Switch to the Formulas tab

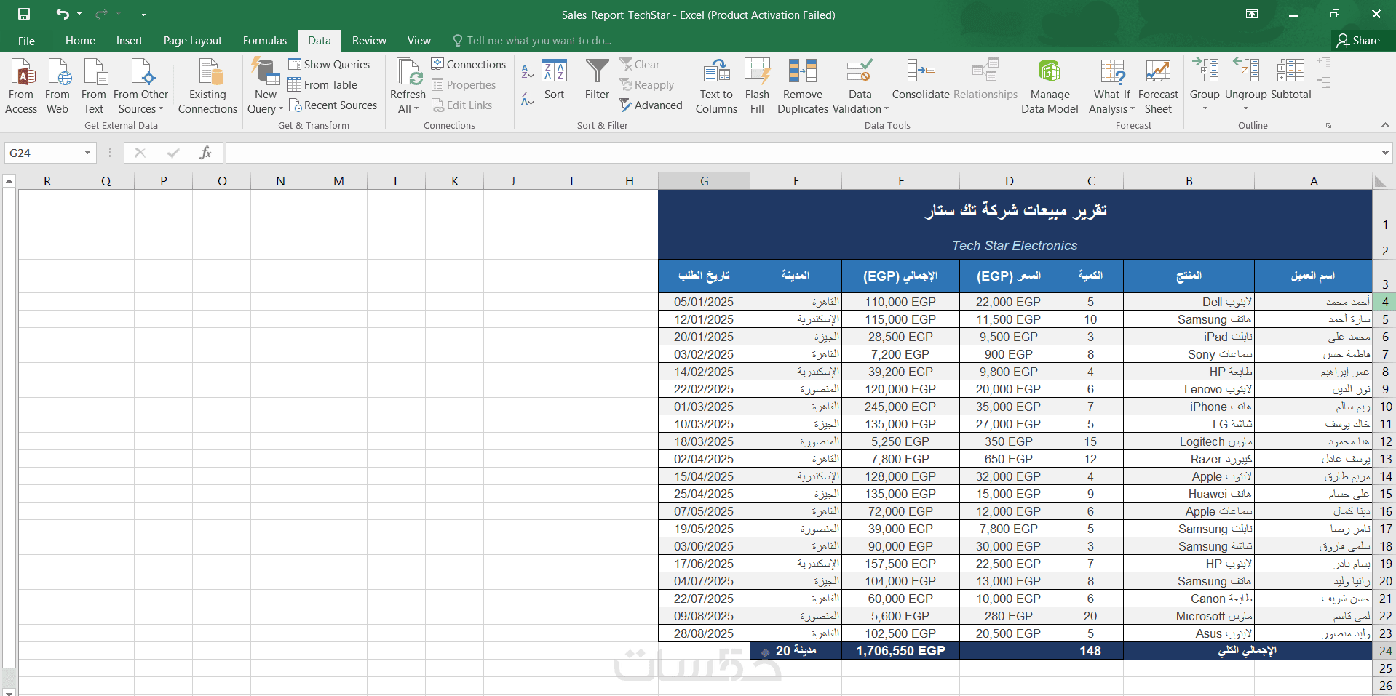point(265,41)
